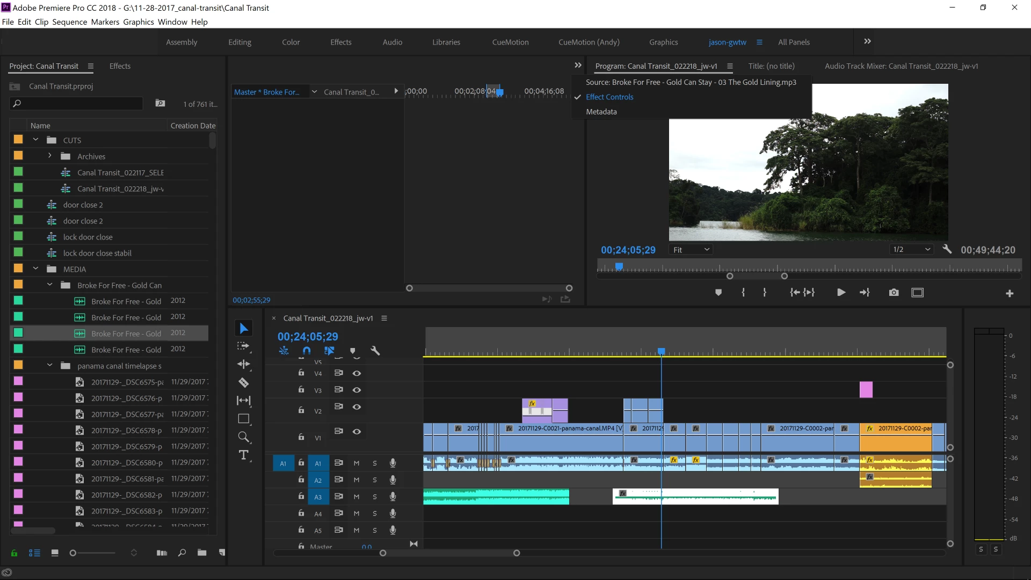This screenshot has width=1031, height=580.
Task: Click the project panel search field
Action: (81, 103)
